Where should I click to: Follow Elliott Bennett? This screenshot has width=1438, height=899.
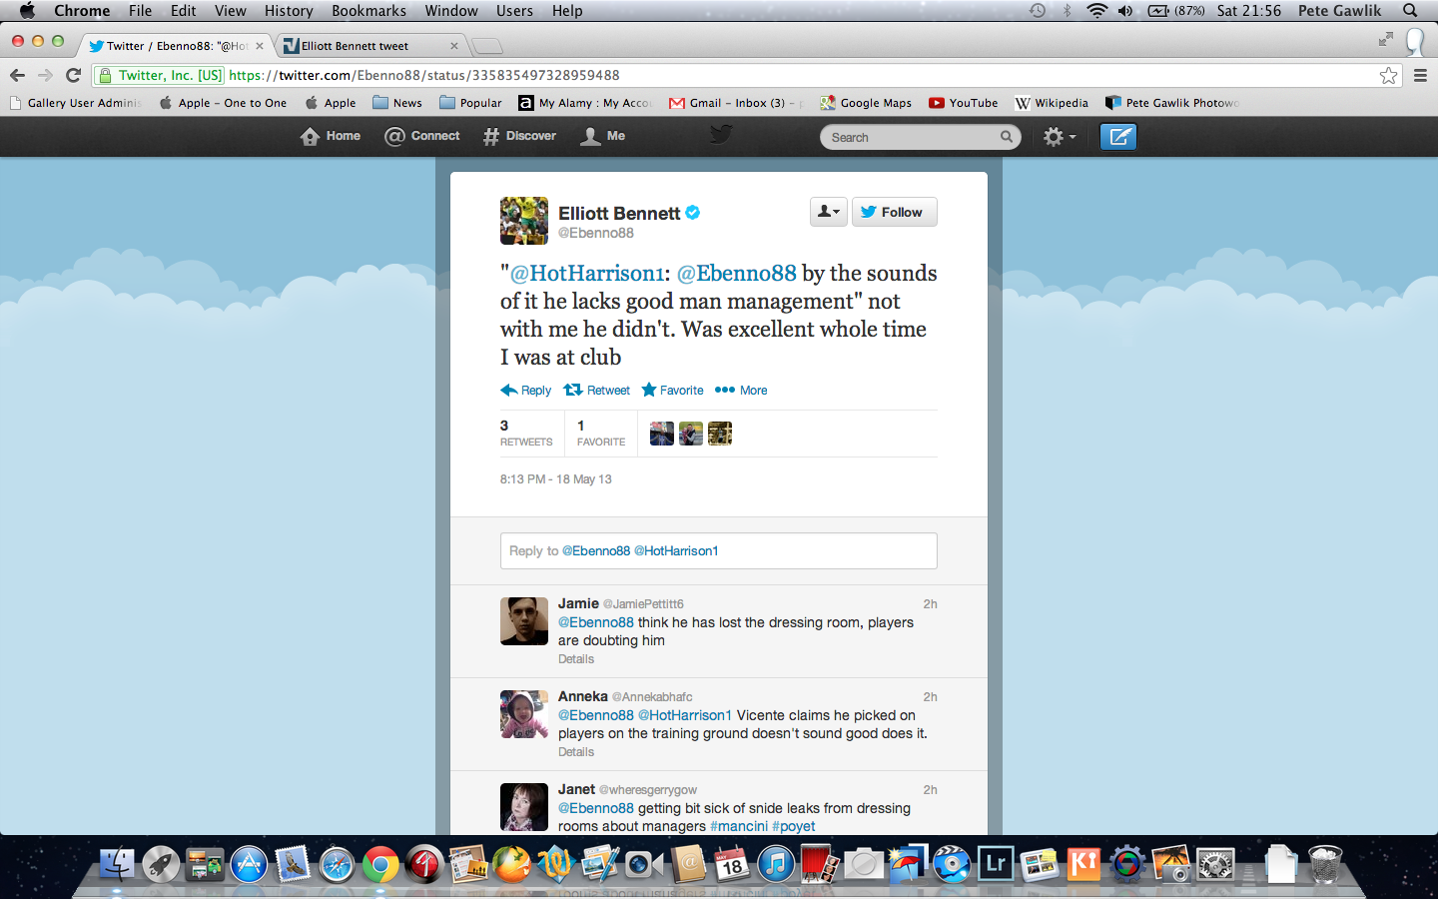[894, 212]
